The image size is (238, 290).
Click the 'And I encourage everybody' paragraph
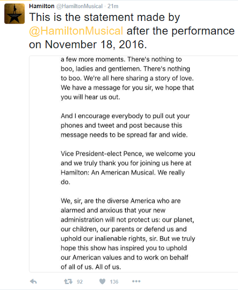(x=125, y=126)
